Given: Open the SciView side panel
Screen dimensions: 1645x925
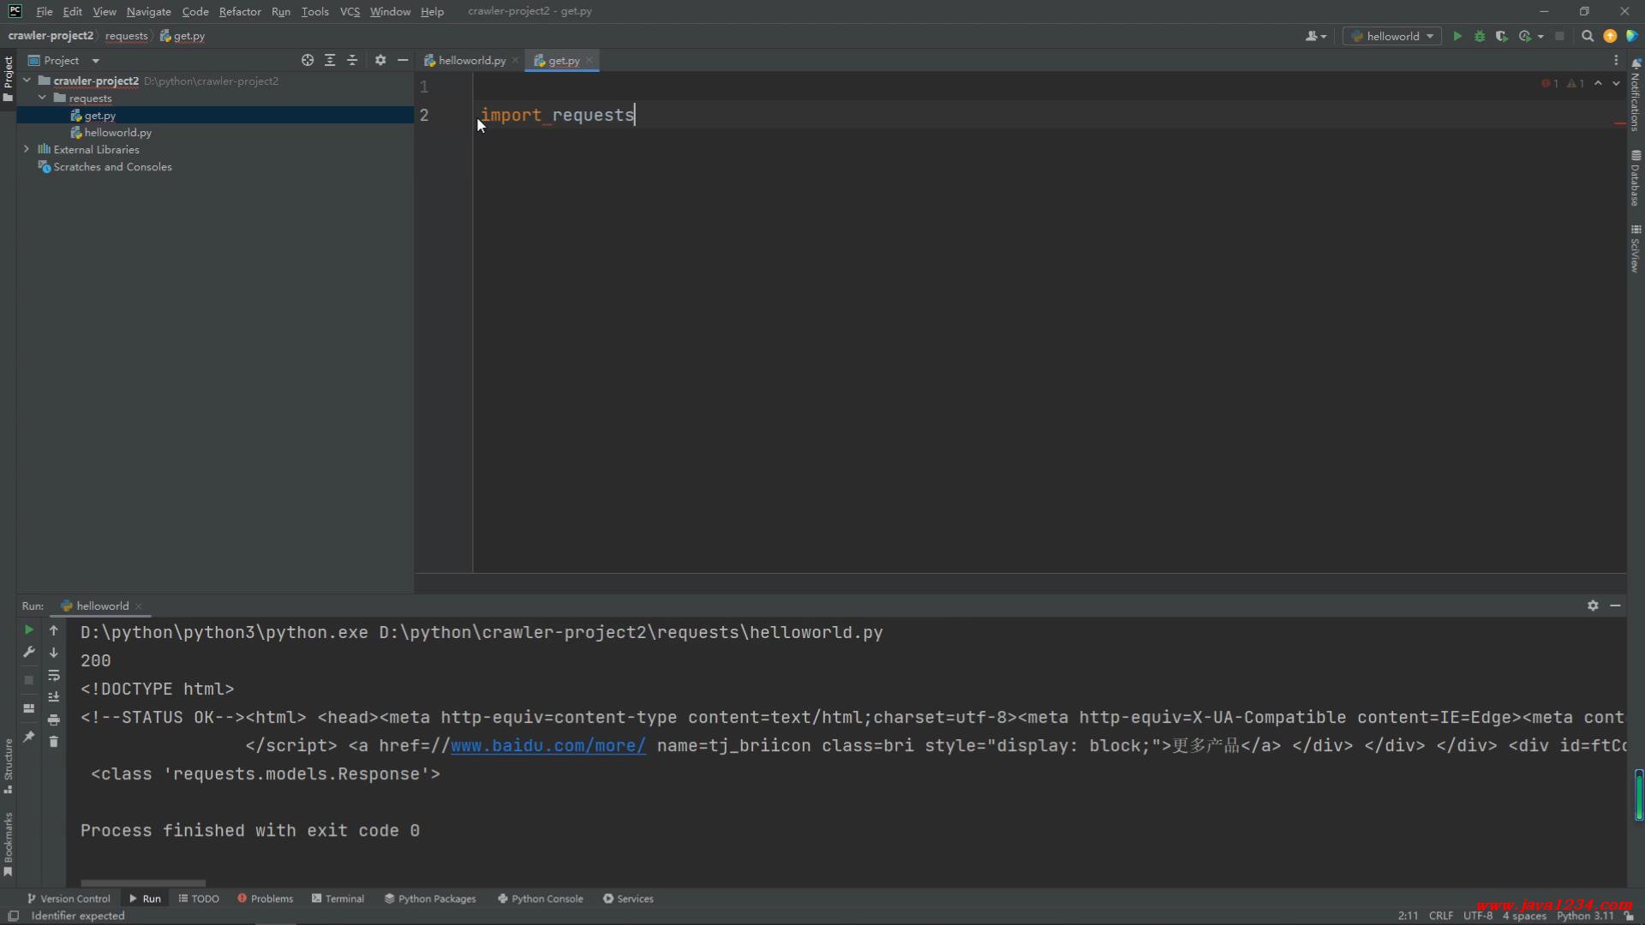Looking at the screenshot, I should pos(1636,248).
